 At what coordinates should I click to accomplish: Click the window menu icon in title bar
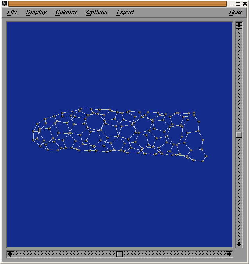4,4
